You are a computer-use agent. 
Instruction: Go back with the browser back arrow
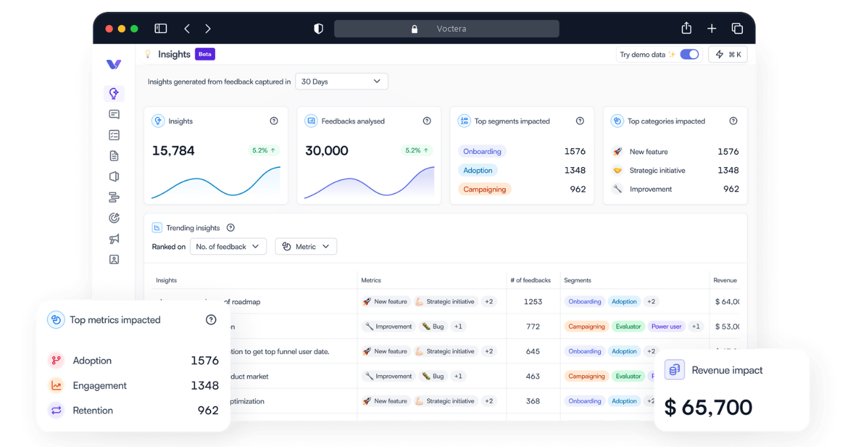coord(187,28)
